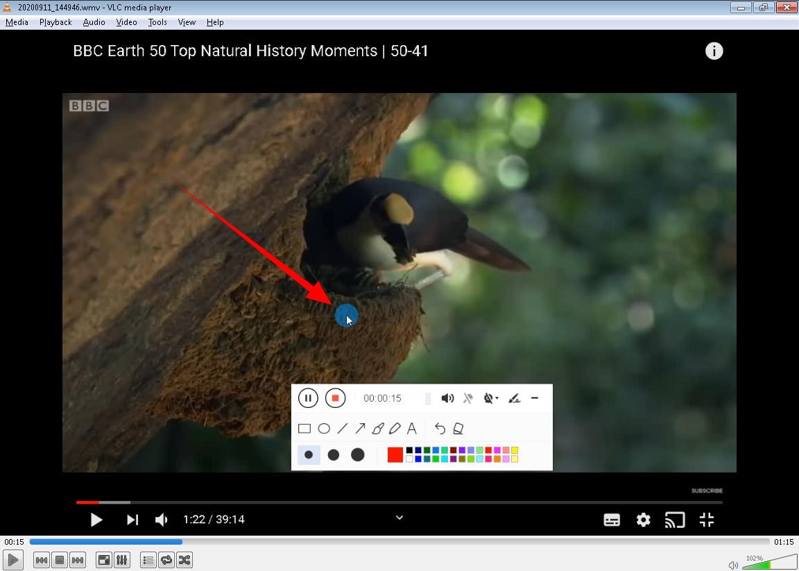The width and height of the screenshot is (799, 571).
Task: Stop the screen recording
Action: tap(336, 398)
